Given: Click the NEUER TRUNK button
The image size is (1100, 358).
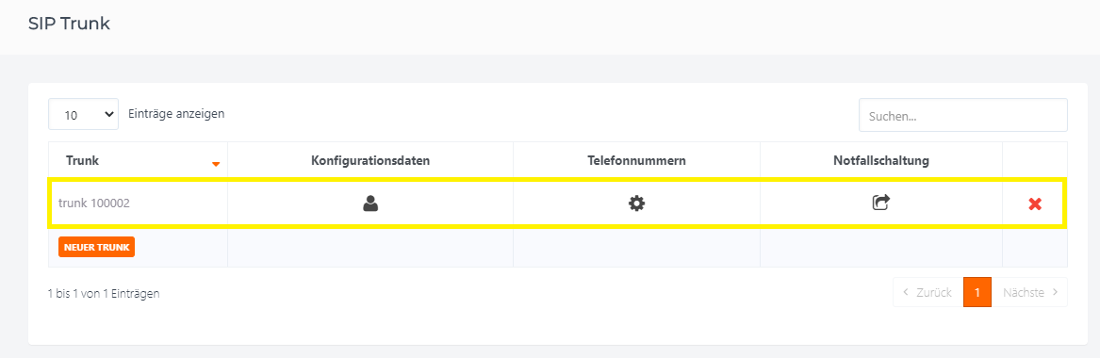Looking at the screenshot, I should (x=97, y=248).
